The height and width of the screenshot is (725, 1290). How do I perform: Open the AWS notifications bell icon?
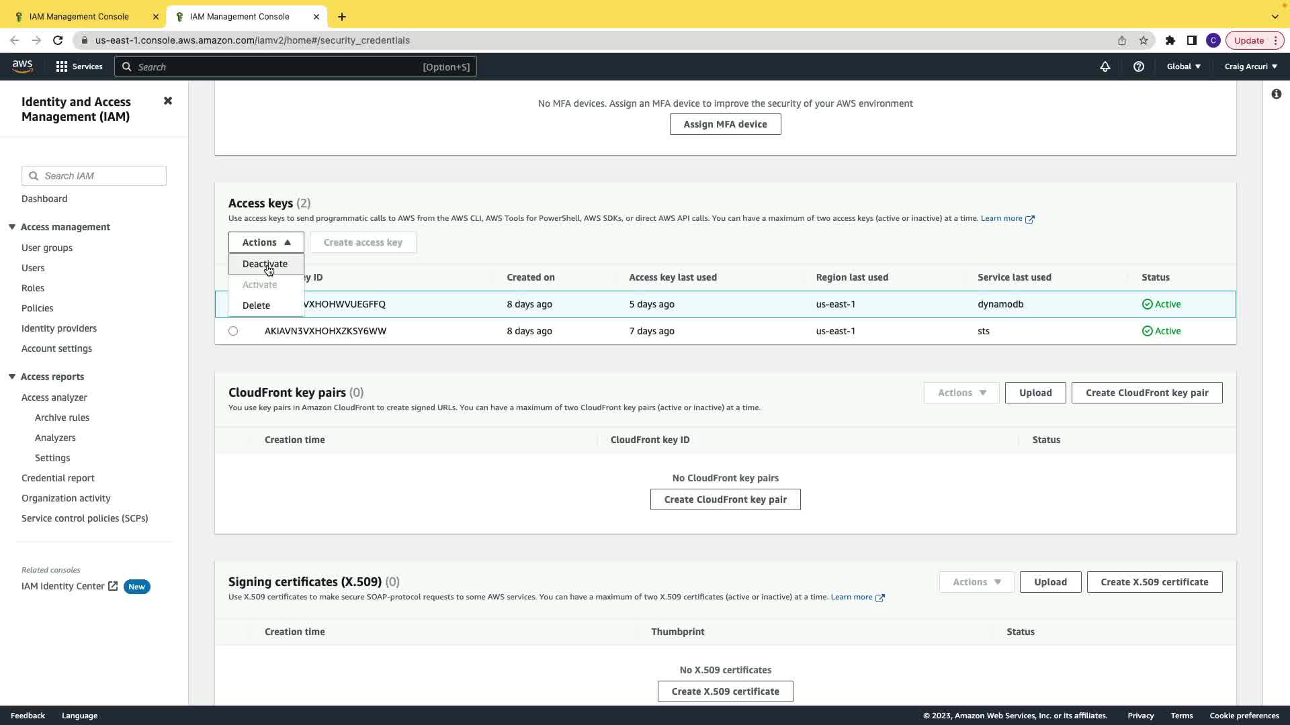(1105, 66)
